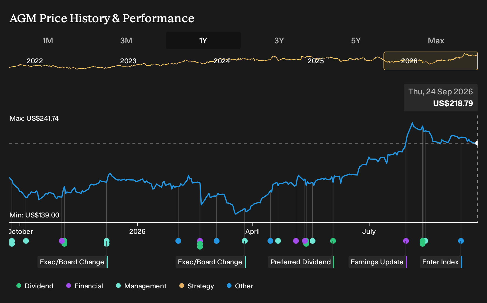Image resolution: width=487 pixels, height=303 pixels.
Task: Switch to the 1M time range
Action: [x=48, y=41]
